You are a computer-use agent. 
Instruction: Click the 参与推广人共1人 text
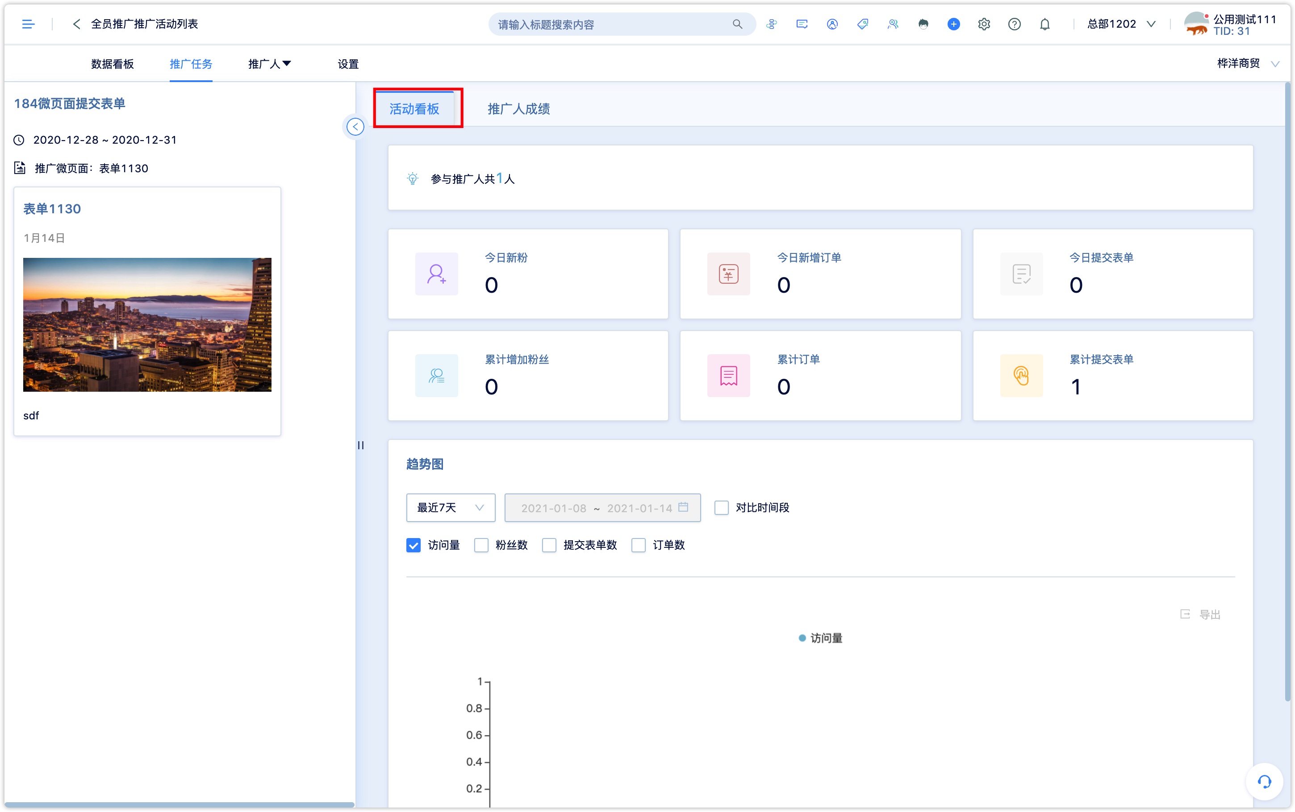[473, 178]
